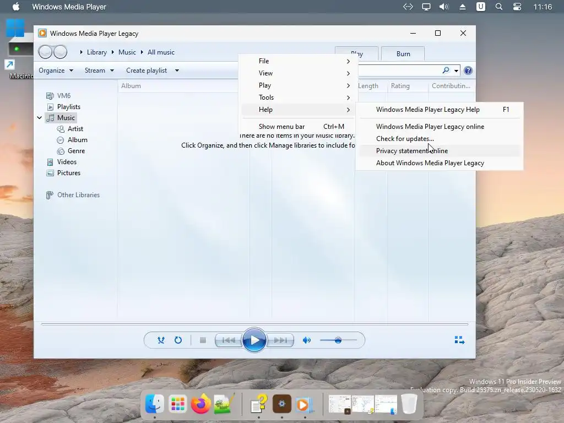
Task: Click the search magnifier icon in the player
Action: coord(446,70)
